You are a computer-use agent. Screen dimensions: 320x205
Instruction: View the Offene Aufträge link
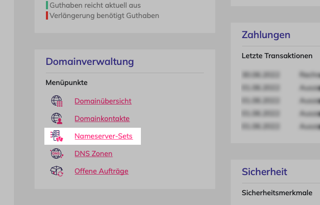102,171
